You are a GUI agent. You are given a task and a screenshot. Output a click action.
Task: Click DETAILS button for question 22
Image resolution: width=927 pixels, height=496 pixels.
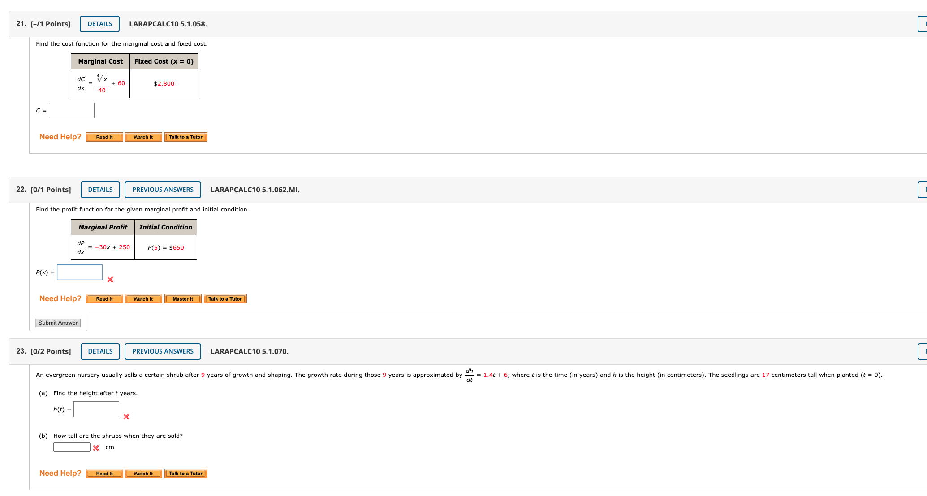pos(100,190)
